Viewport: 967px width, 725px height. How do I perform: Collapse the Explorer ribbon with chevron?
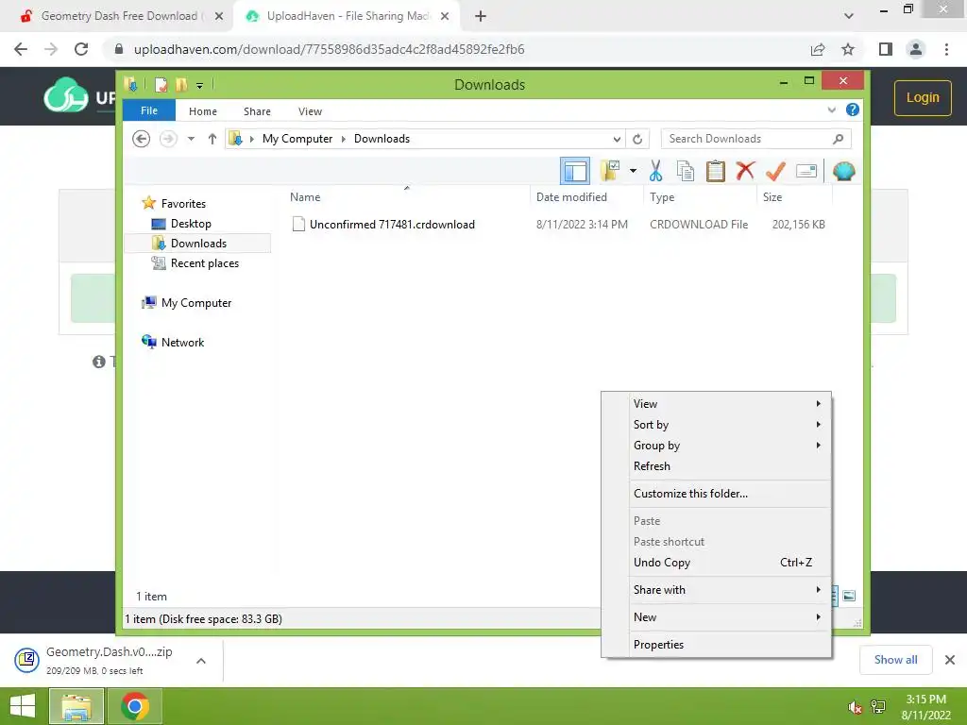tap(831, 110)
